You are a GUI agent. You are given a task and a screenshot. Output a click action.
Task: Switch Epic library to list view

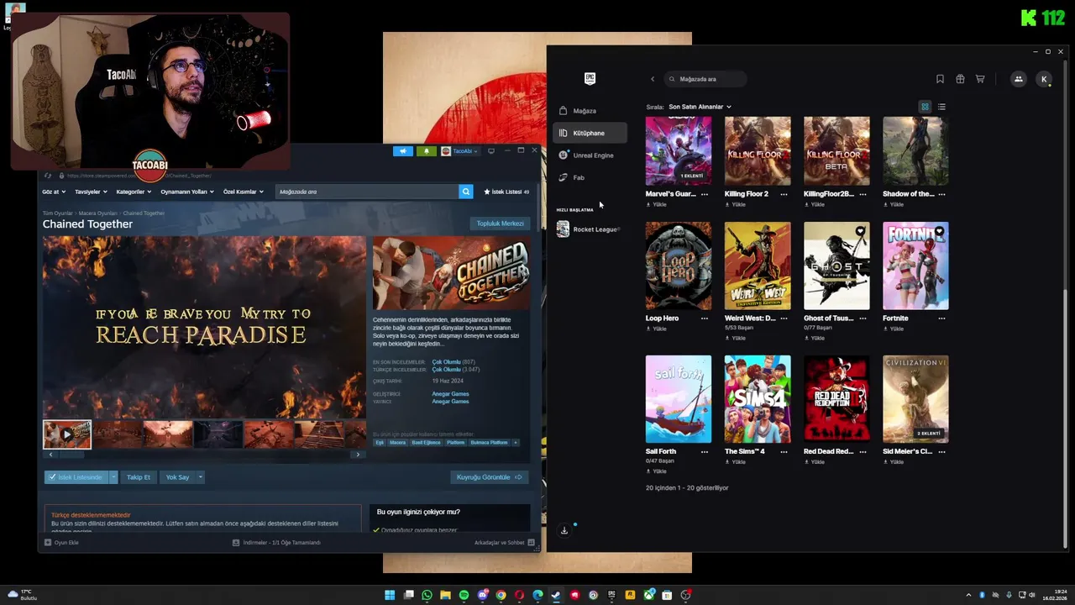tap(941, 107)
